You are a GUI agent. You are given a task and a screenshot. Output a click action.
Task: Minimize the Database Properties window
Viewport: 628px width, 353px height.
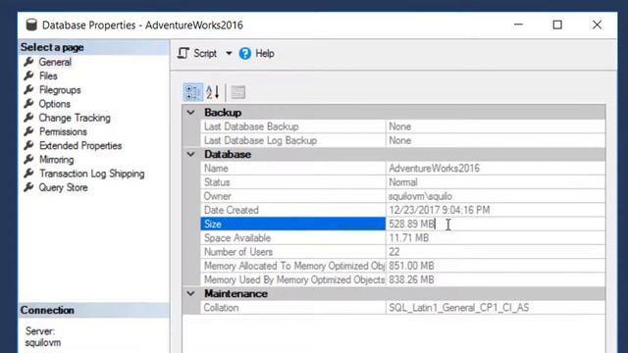519,25
